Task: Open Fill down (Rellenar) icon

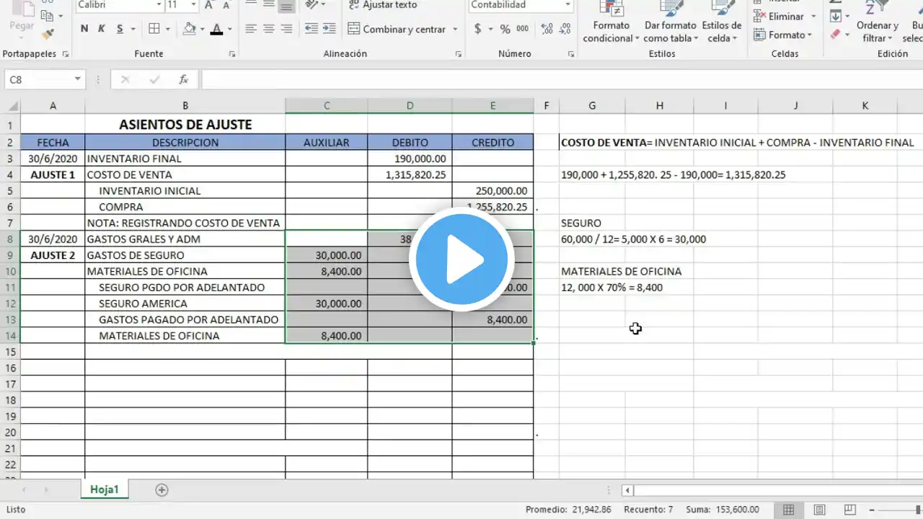Action: [836, 16]
